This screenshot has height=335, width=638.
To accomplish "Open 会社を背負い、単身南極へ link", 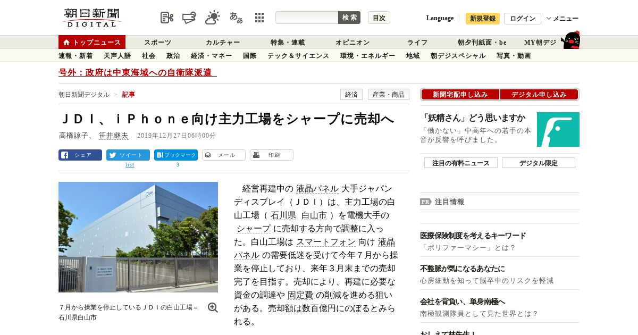I will (x=463, y=301).
